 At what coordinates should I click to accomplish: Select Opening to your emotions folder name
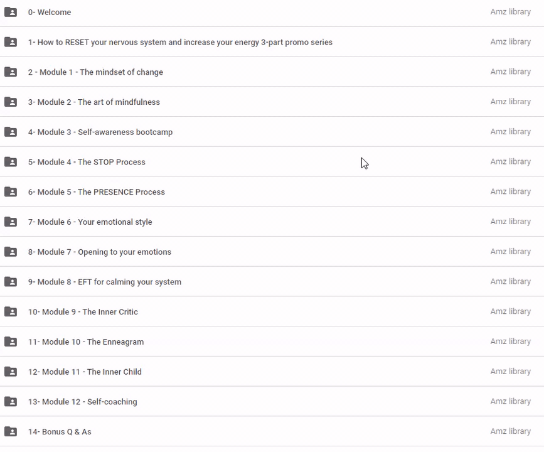pyautogui.click(x=99, y=252)
